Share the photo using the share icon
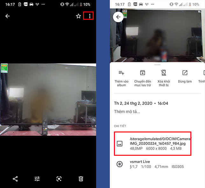 pyautogui.click(x=15, y=179)
